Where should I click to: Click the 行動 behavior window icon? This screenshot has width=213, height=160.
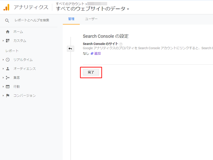click(x=8, y=87)
